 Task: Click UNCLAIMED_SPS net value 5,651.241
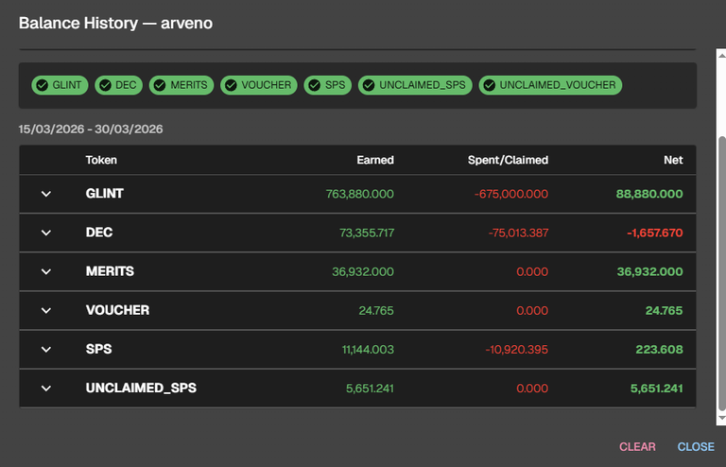[x=657, y=389]
